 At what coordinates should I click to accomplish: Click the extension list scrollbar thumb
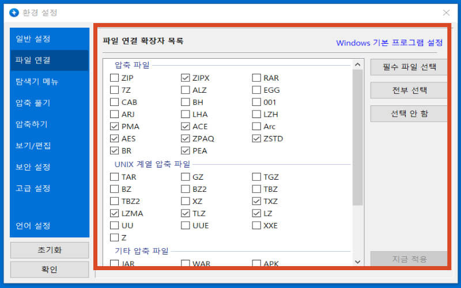tap(357, 138)
